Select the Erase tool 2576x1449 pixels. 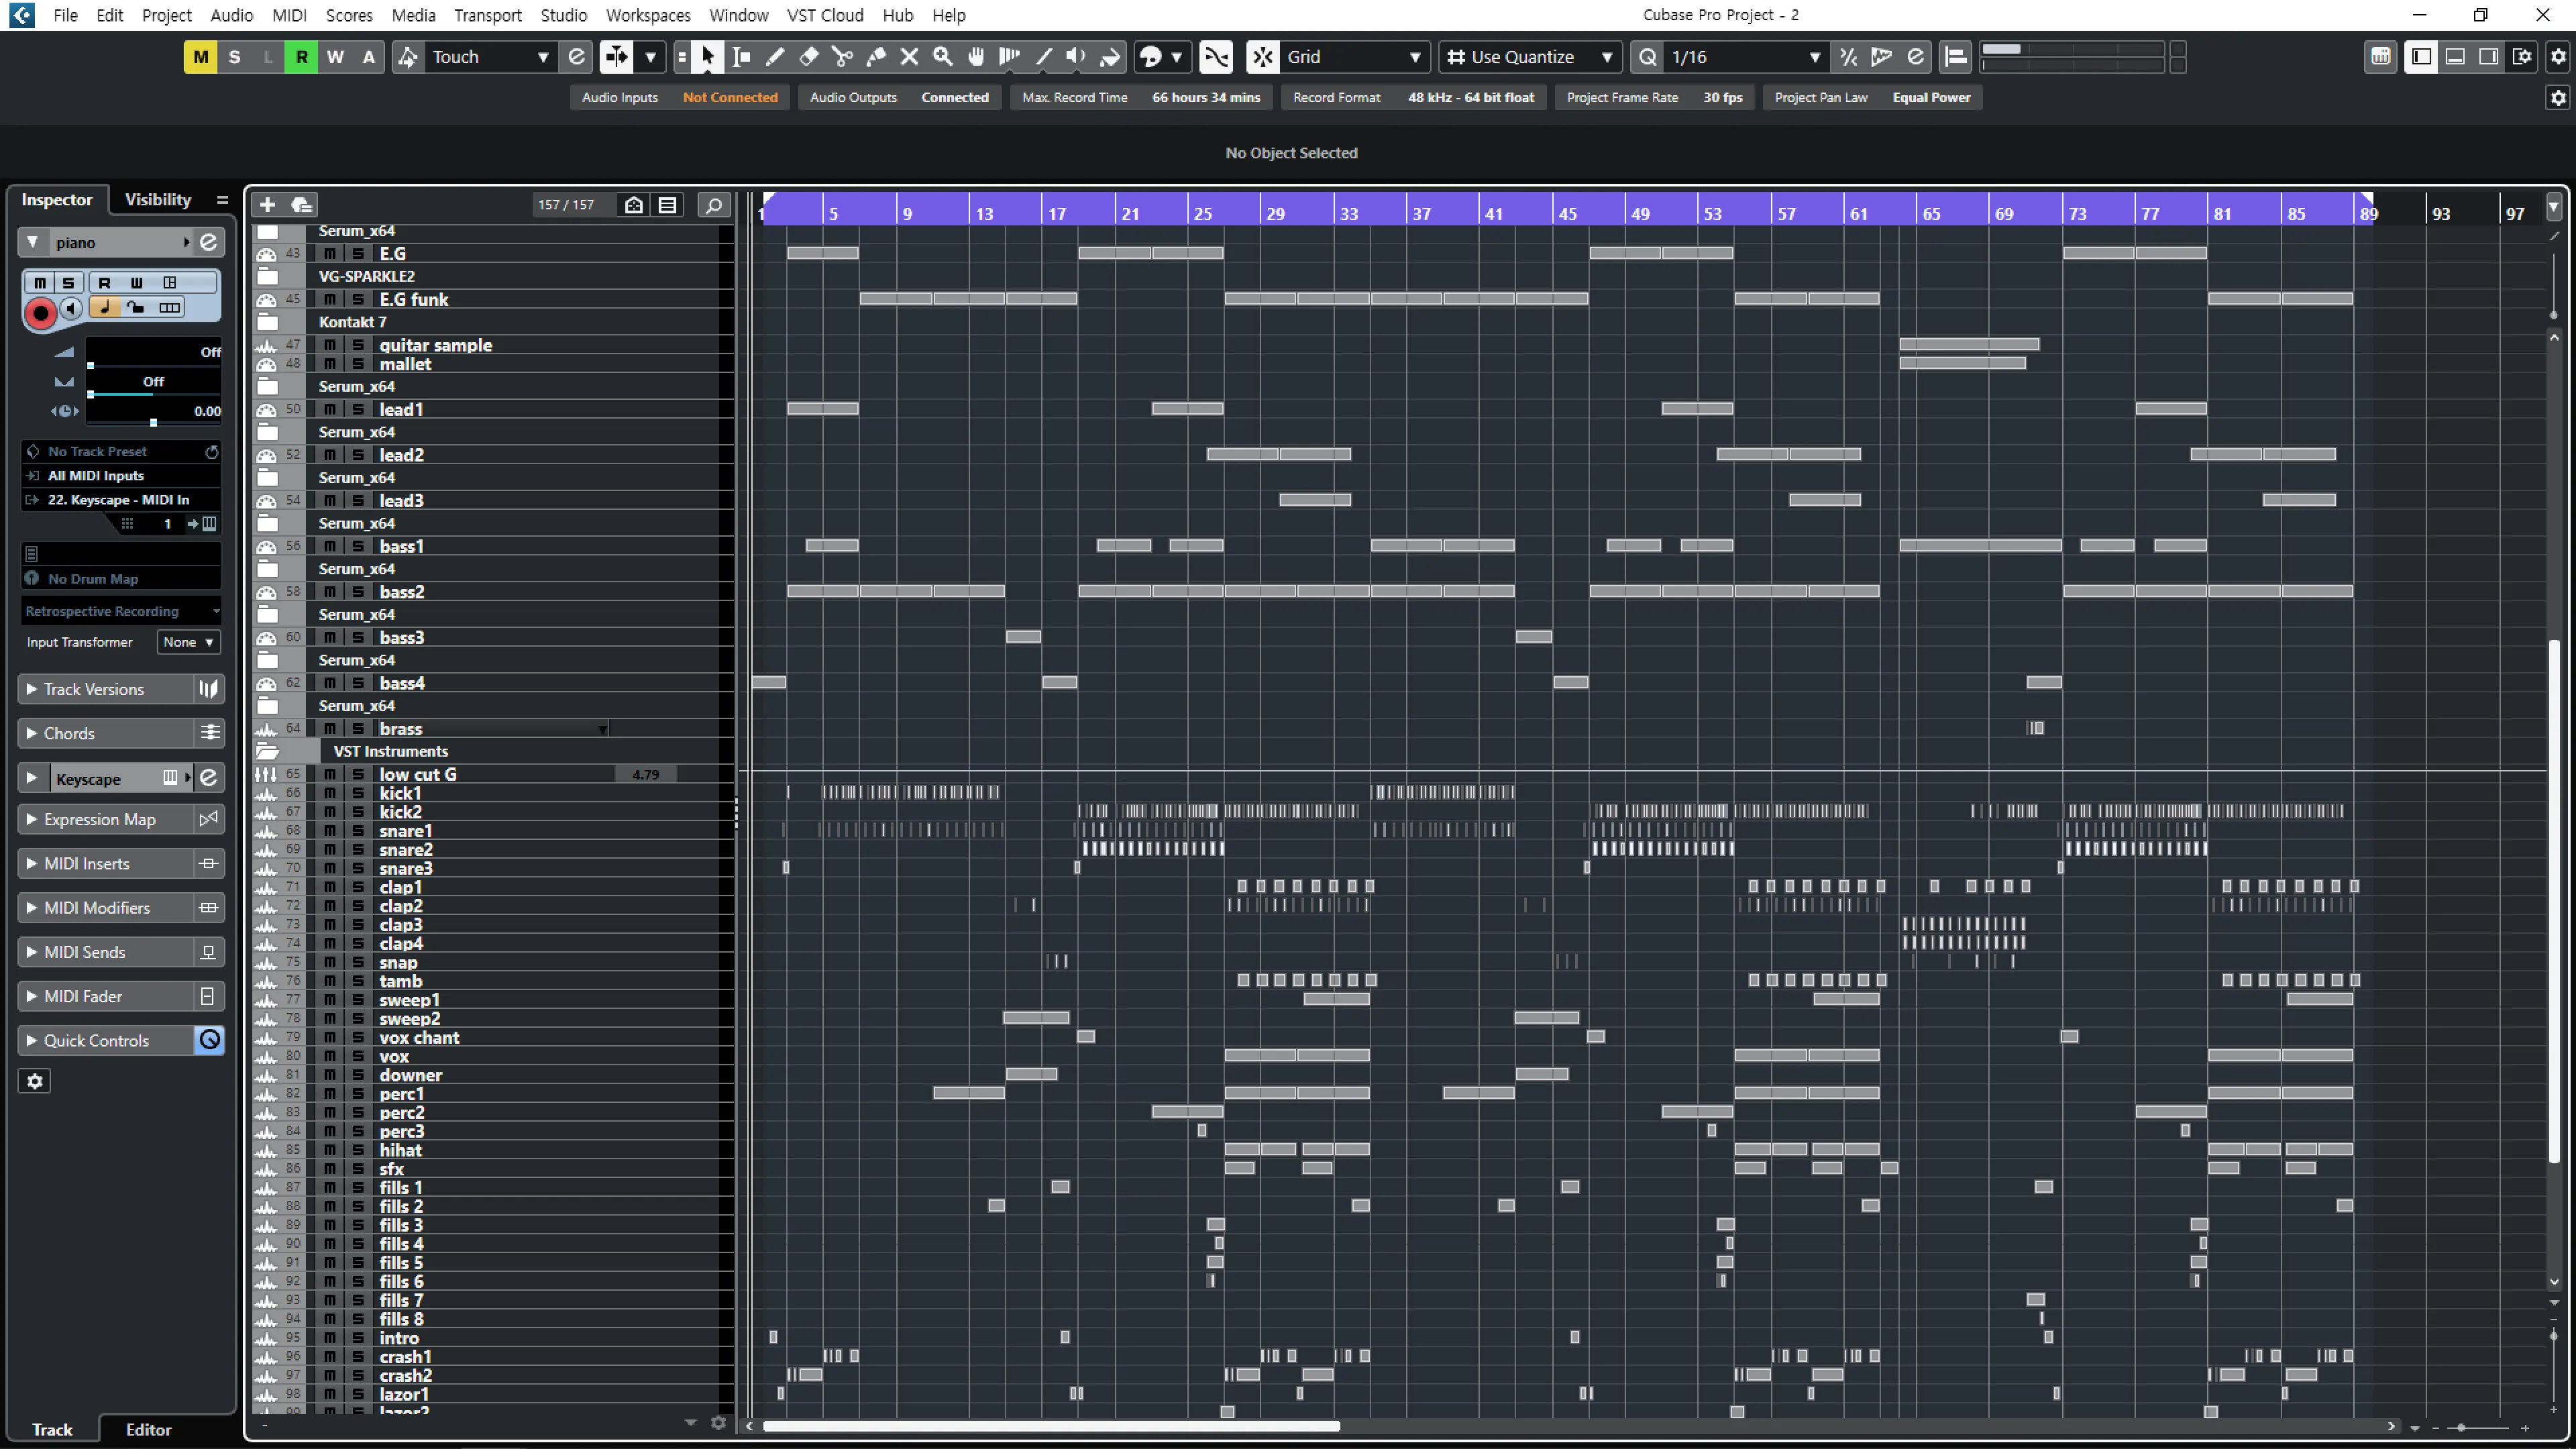(809, 57)
